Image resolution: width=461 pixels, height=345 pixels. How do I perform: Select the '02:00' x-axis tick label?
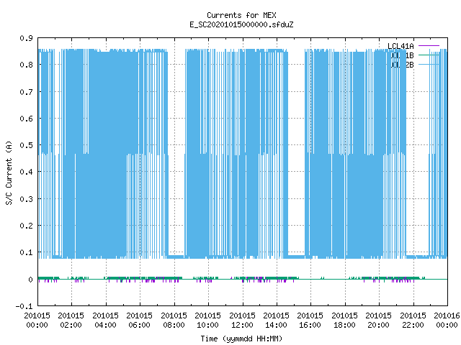[x=71, y=325]
